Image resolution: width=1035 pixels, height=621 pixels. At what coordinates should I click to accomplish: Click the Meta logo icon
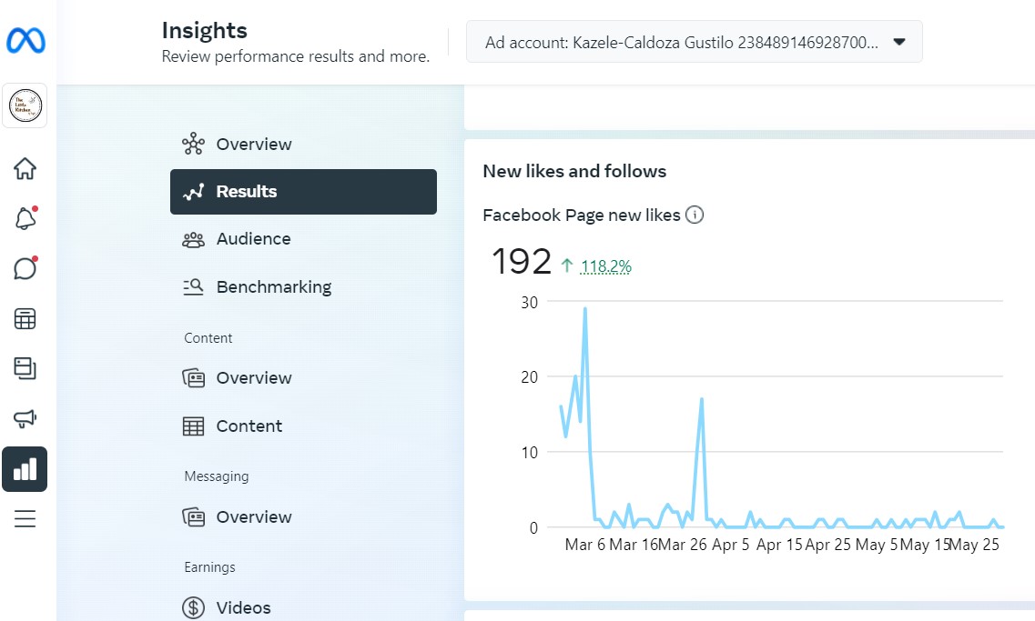tap(25, 41)
